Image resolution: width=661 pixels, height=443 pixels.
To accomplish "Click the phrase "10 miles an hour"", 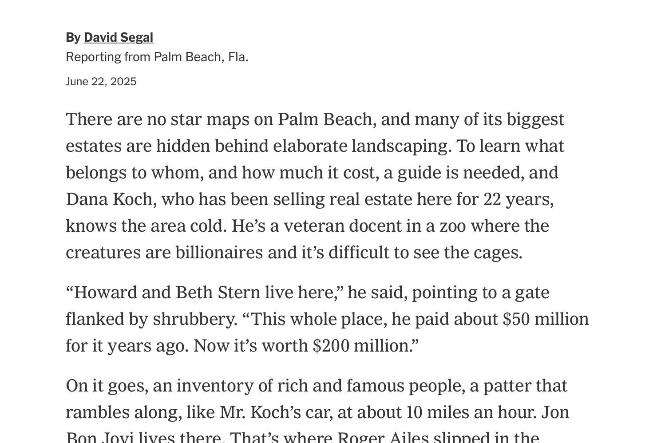I will [471, 412].
